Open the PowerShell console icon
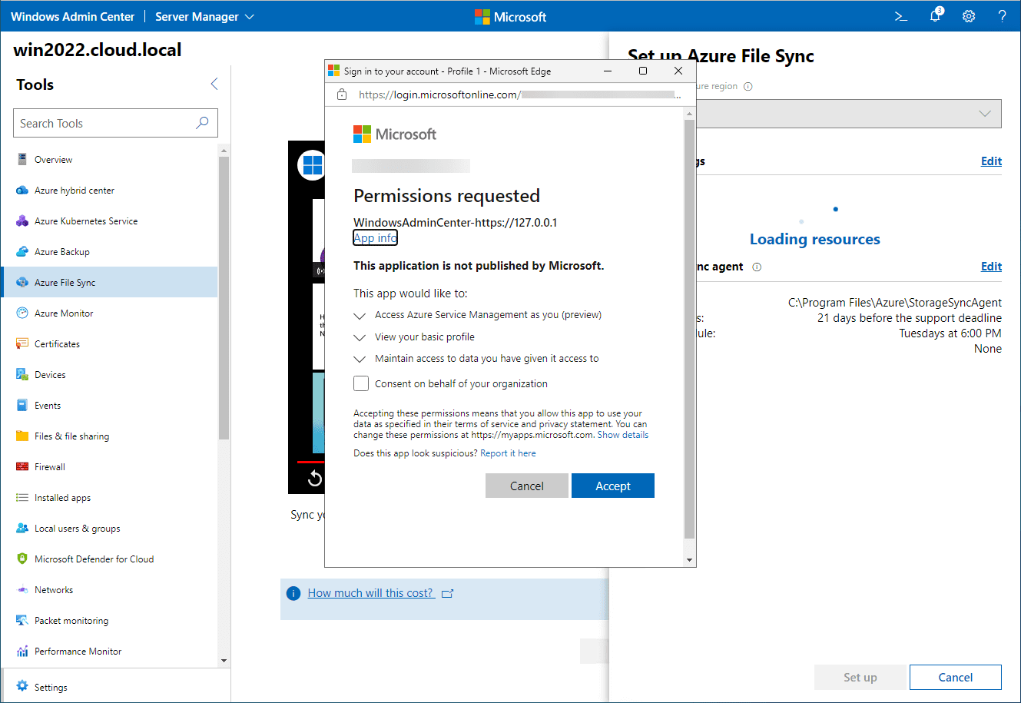 900,15
